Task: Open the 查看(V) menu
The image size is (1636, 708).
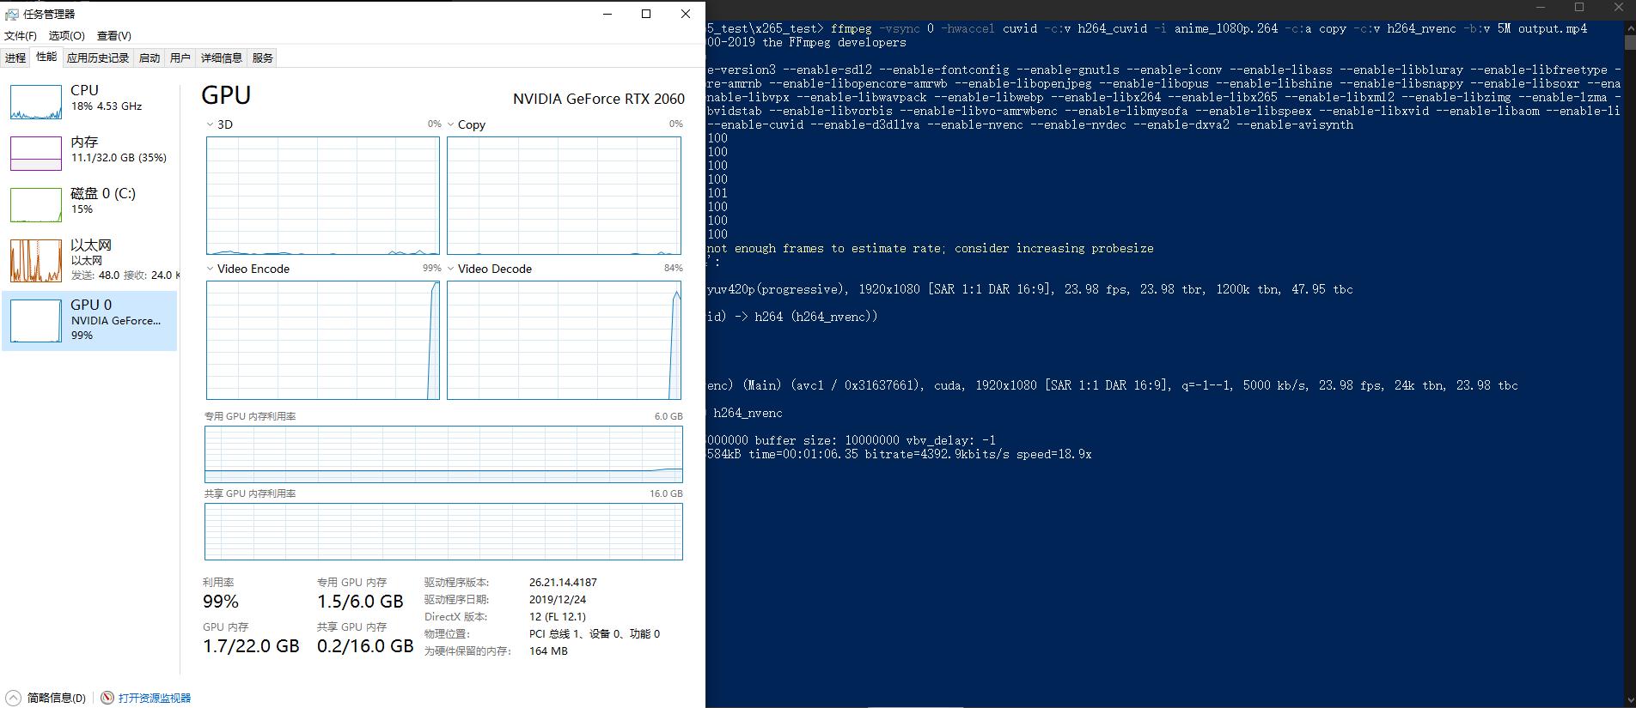Action: pyautogui.click(x=113, y=35)
